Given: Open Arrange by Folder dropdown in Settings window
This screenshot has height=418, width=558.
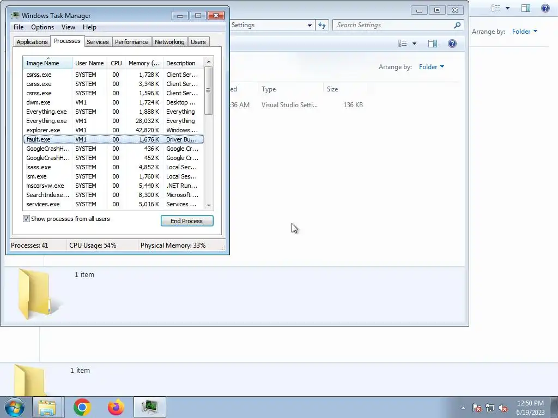Looking at the screenshot, I should click(x=432, y=67).
